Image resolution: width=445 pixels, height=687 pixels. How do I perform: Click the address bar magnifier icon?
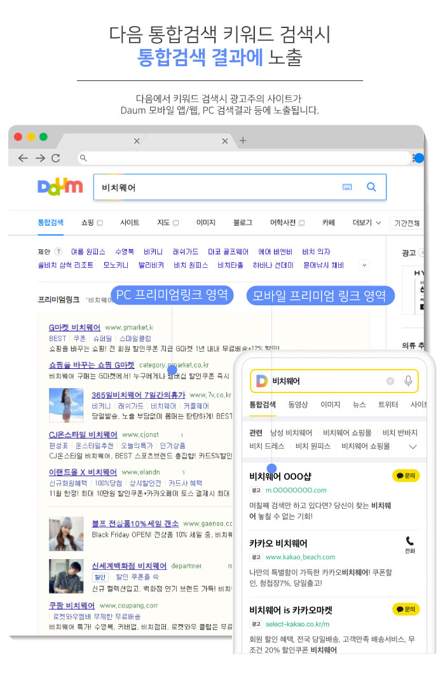tap(83, 158)
